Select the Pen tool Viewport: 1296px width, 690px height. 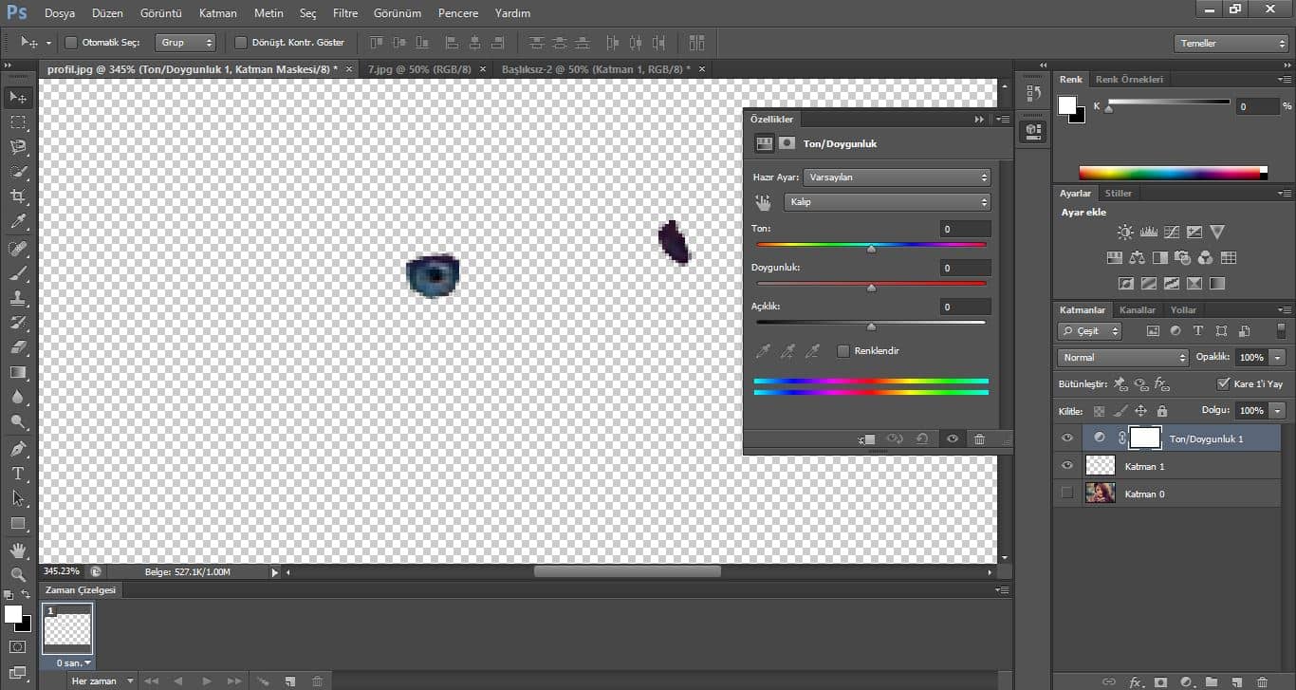tap(18, 448)
